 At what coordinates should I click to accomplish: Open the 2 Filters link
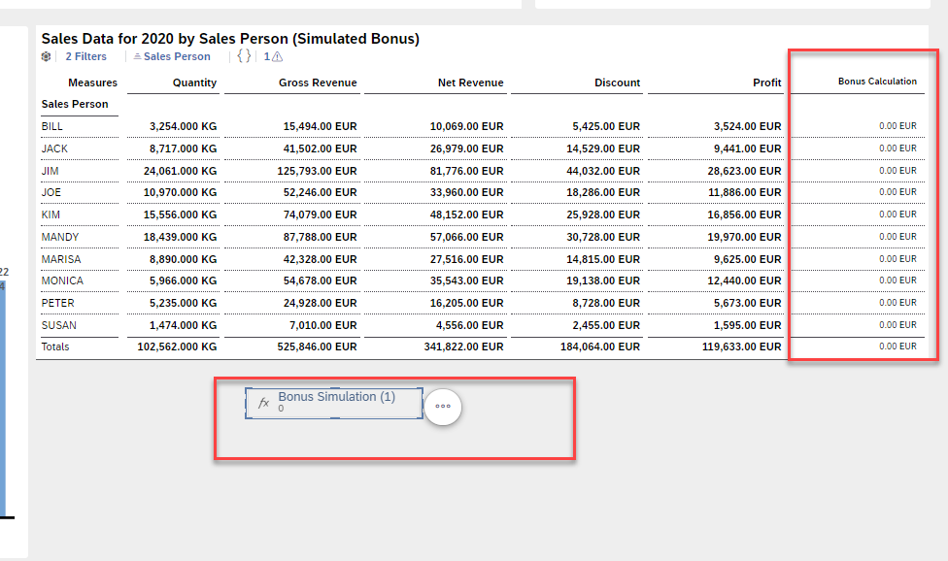pyautogui.click(x=85, y=56)
